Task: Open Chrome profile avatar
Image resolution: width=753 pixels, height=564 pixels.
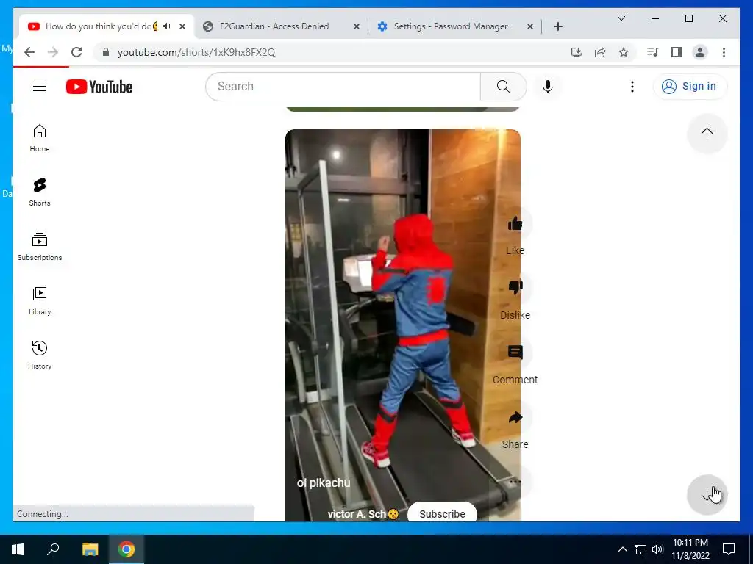Action: pos(700,52)
